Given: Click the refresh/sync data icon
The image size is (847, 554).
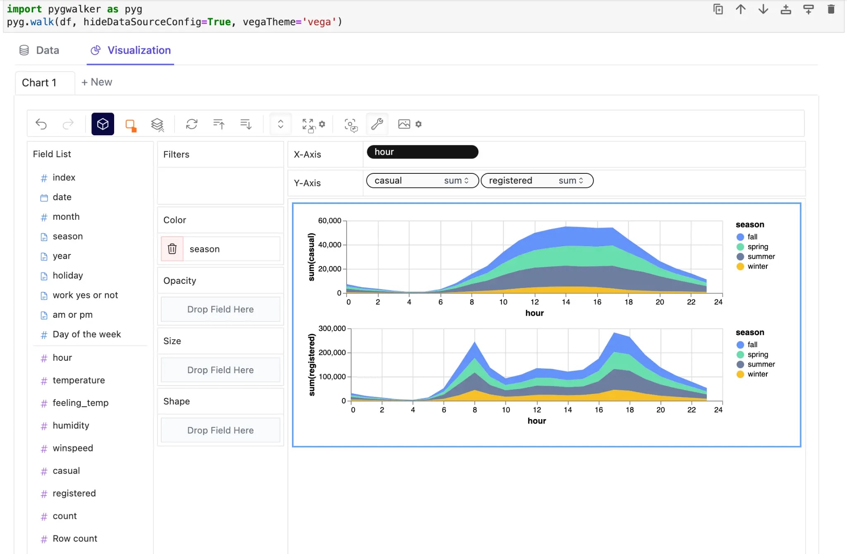Looking at the screenshot, I should pos(191,124).
